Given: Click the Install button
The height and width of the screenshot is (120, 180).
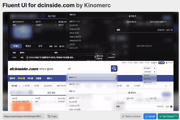Looking at the screenshot, I should 150,116.
